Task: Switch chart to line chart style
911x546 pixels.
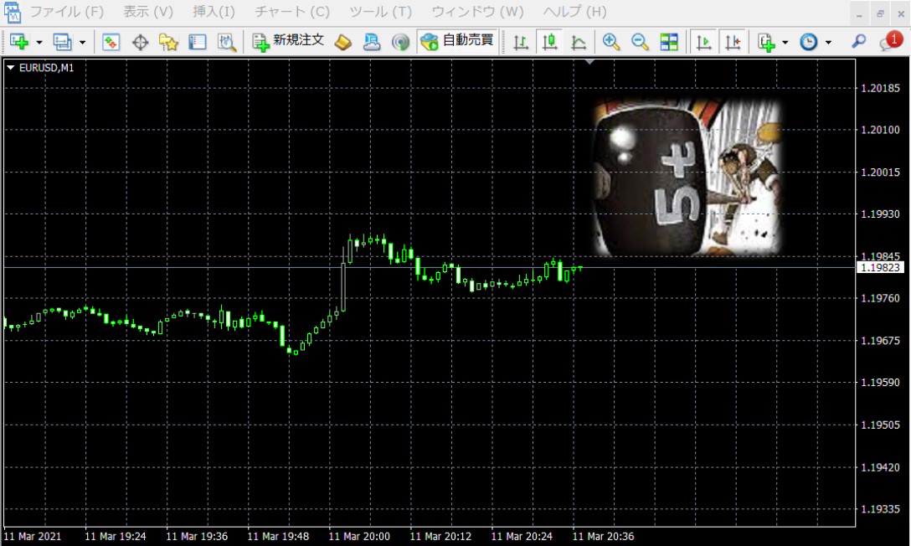Action: [579, 42]
